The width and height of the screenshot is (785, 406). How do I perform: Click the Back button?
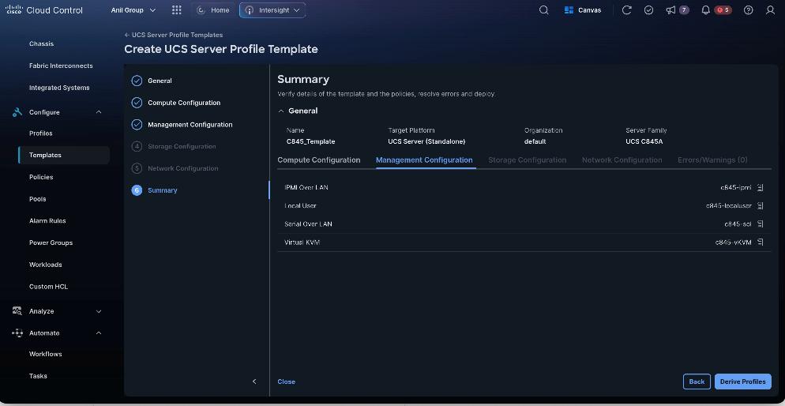click(x=697, y=382)
